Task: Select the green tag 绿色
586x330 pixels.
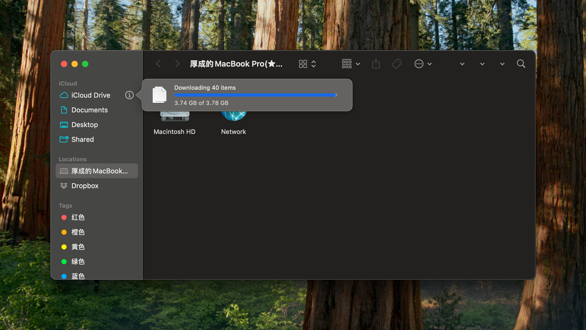Action: pos(78,261)
